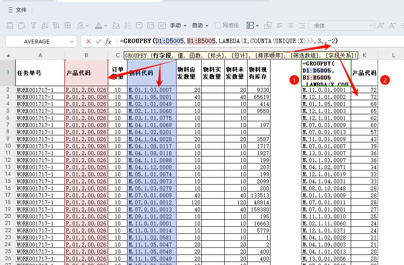The height and width of the screenshot is (265, 404).
Task: Open the font color dropdown arrow
Action: [106, 25]
